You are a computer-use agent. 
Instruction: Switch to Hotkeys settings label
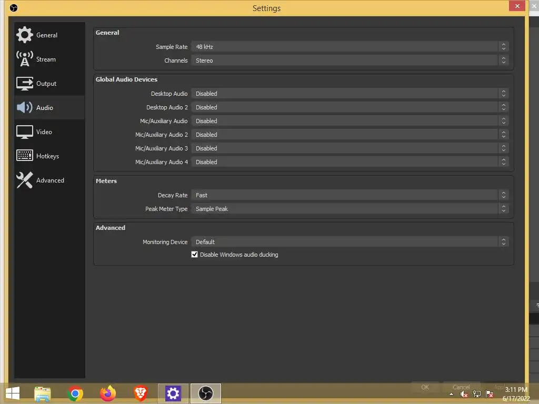(47, 156)
